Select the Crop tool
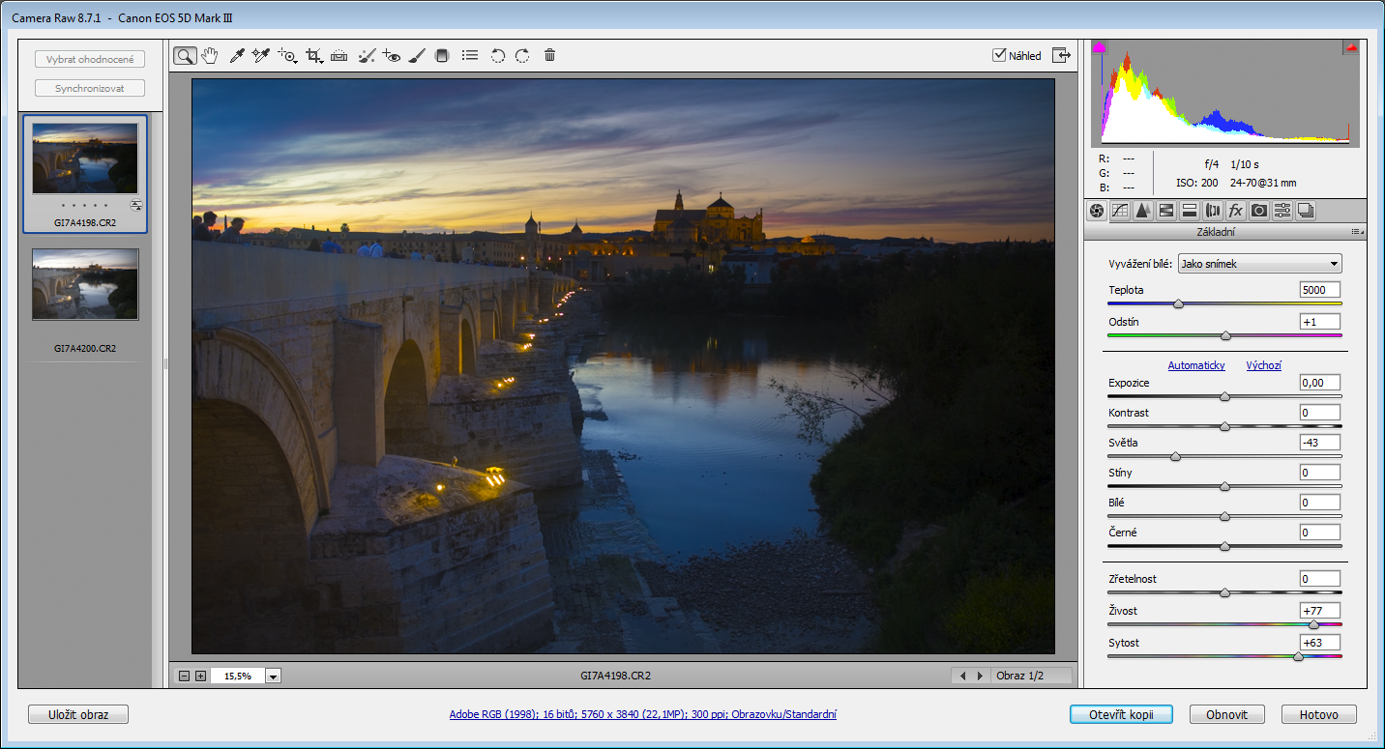The image size is (1385, 749). tap(313, 56)
